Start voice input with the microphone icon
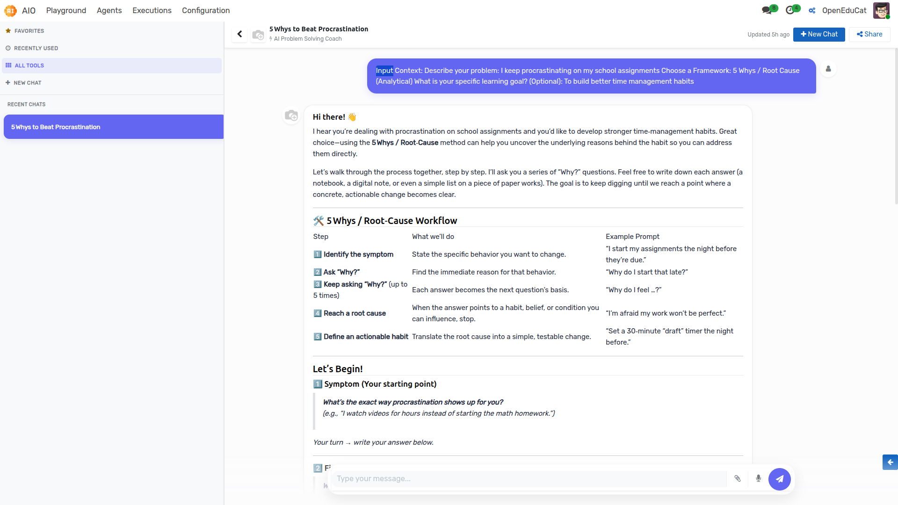 pos(758,478)
